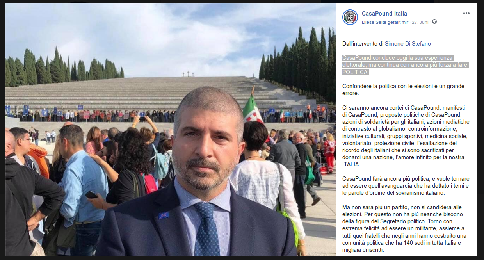Open the '27. Juni' post timestamp
This screenshot has width=484, height=260.
(421, 22)
